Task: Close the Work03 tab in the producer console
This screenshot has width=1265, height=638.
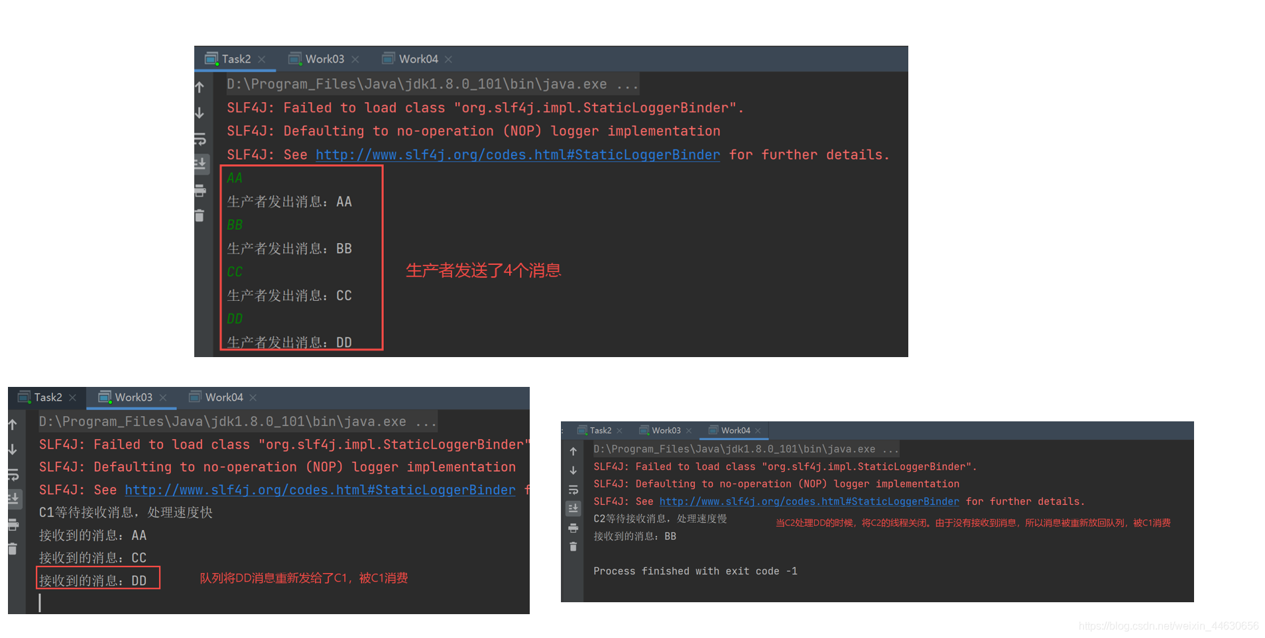Action: tap(355, 60)
